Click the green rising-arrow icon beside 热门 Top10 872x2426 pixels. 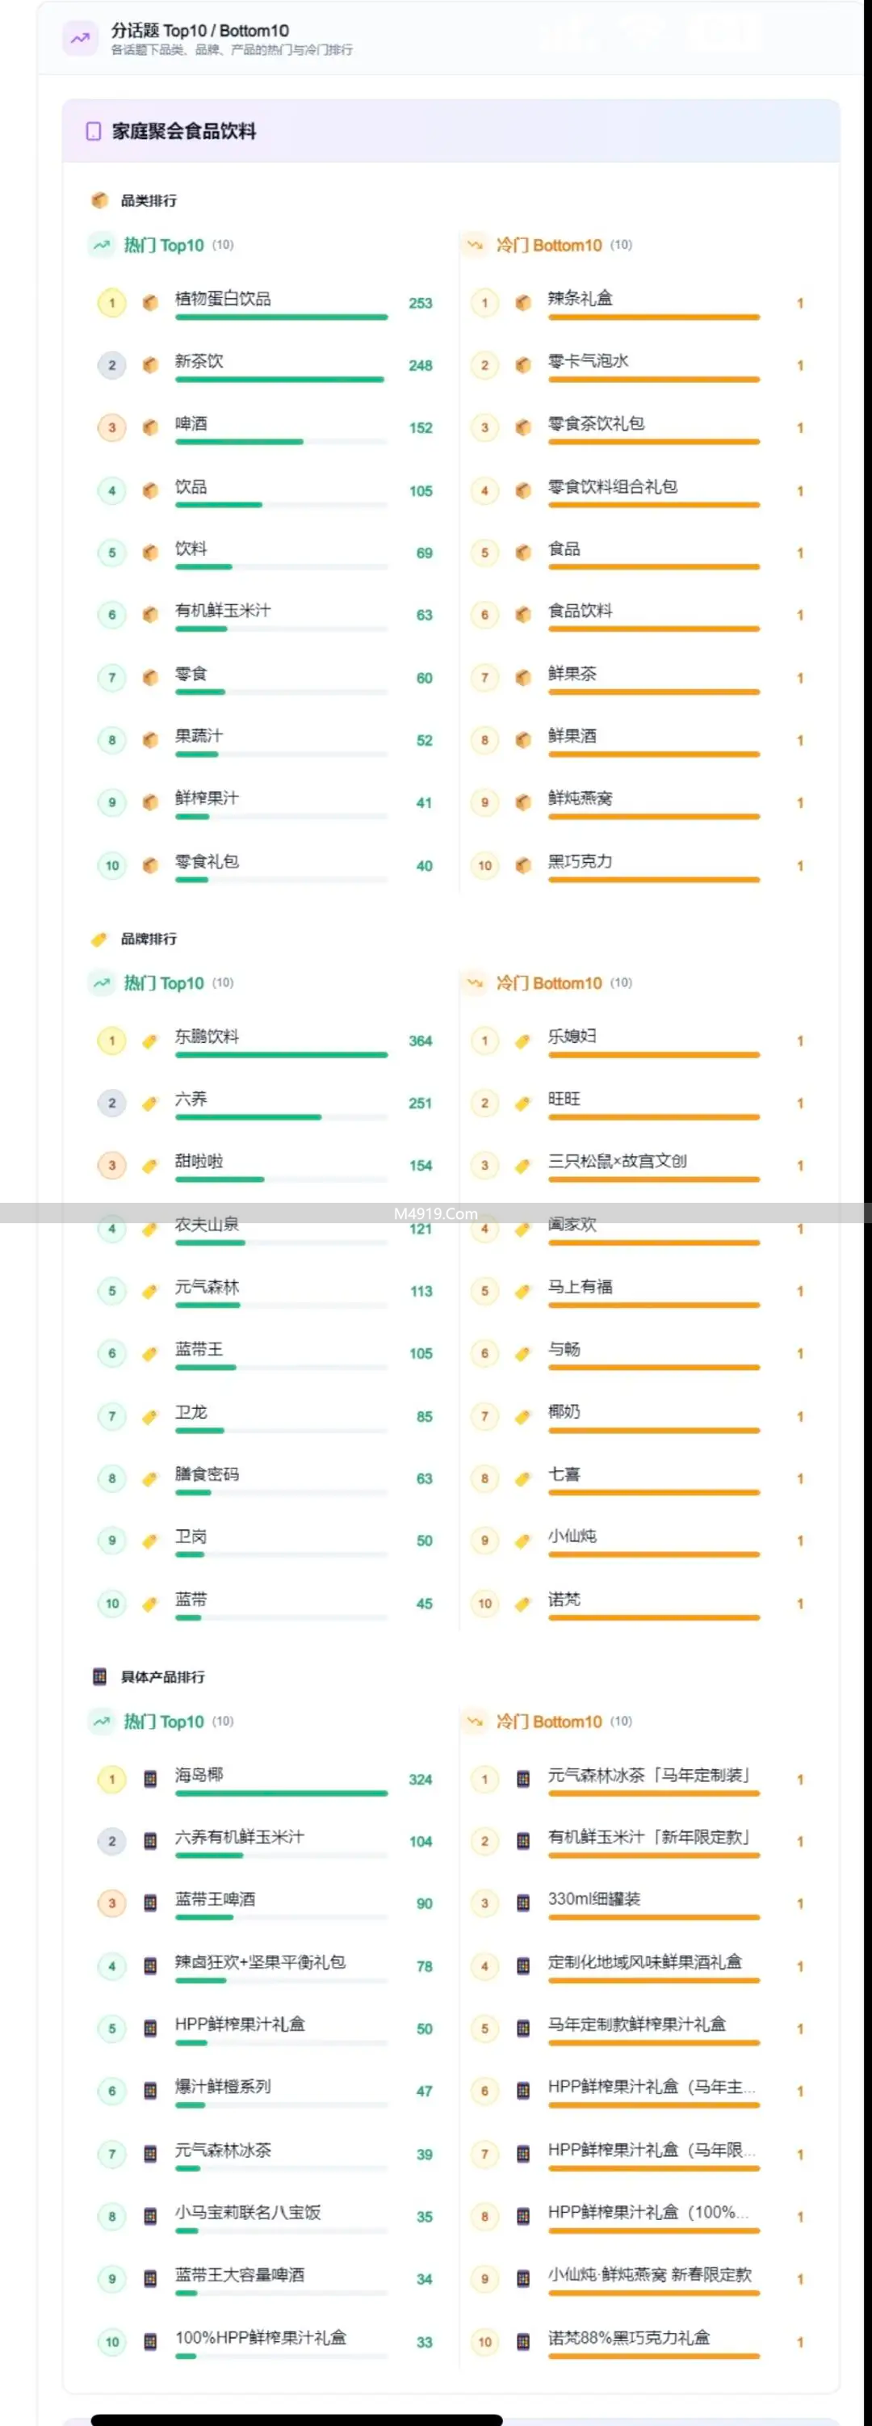point(99,244)
